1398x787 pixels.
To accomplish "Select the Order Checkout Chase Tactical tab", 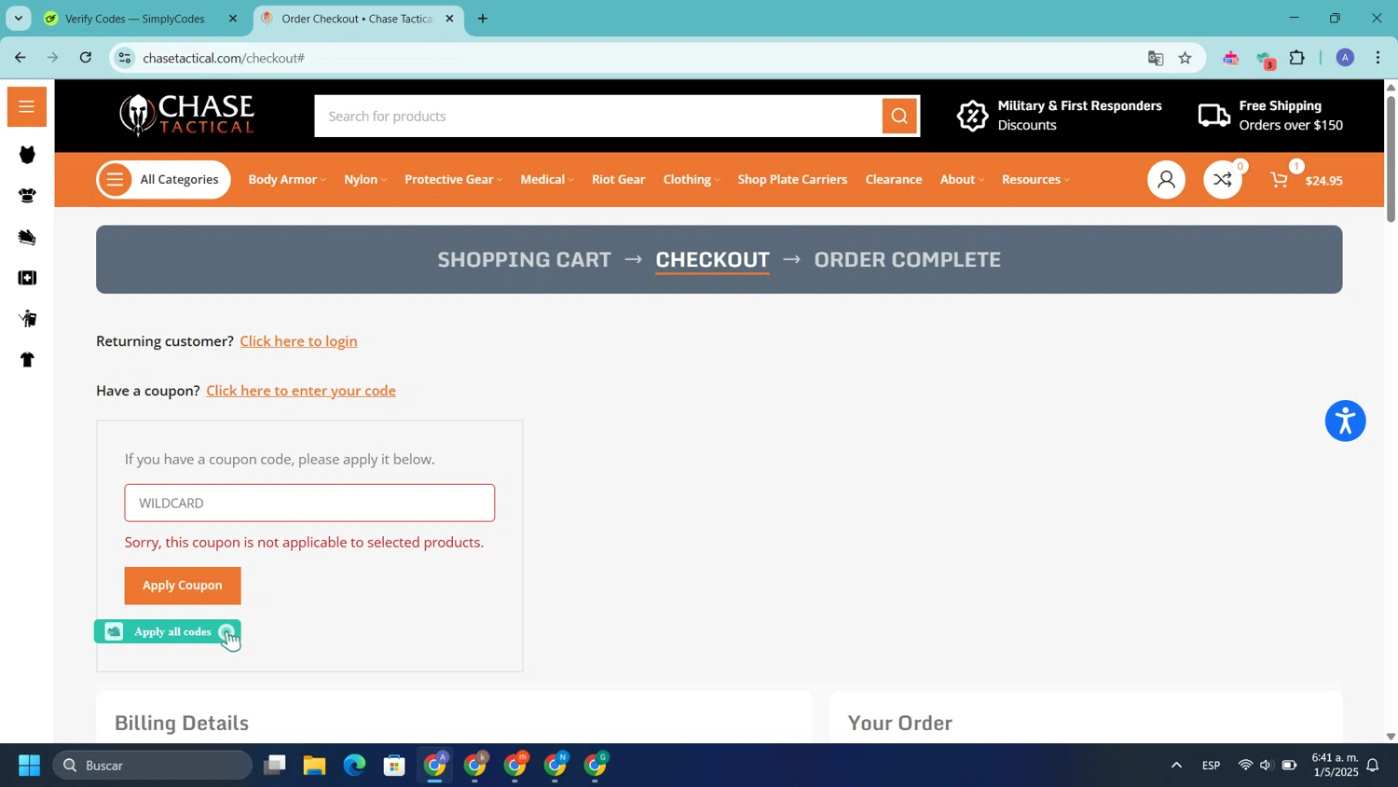I will click(x=356, y=19).
